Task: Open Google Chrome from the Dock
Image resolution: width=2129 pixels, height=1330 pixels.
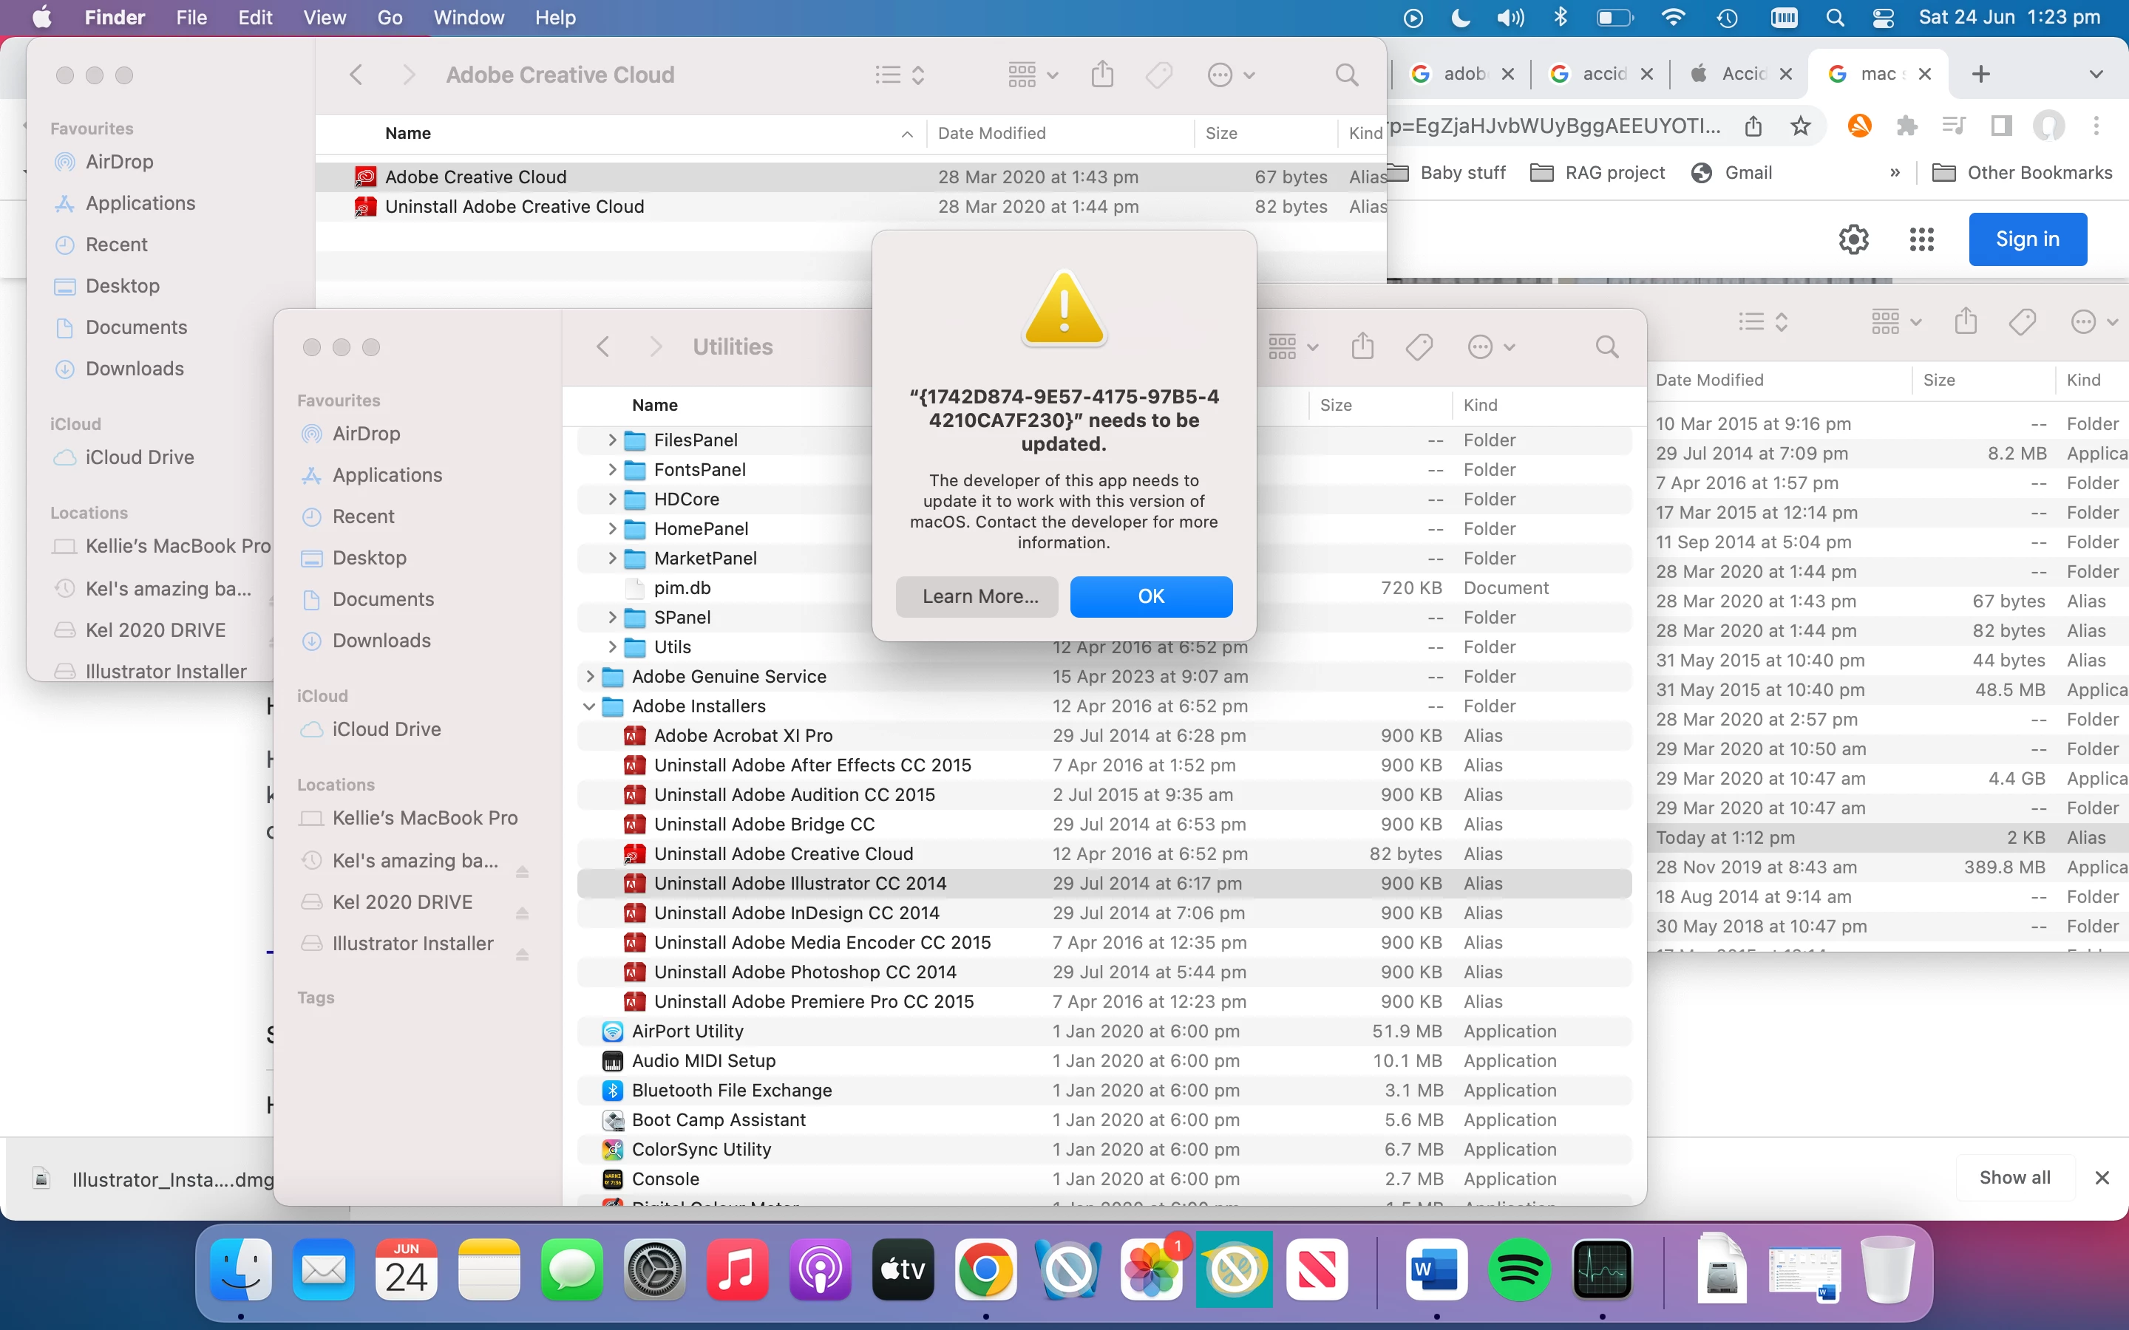Action: tap(985, 1269)
